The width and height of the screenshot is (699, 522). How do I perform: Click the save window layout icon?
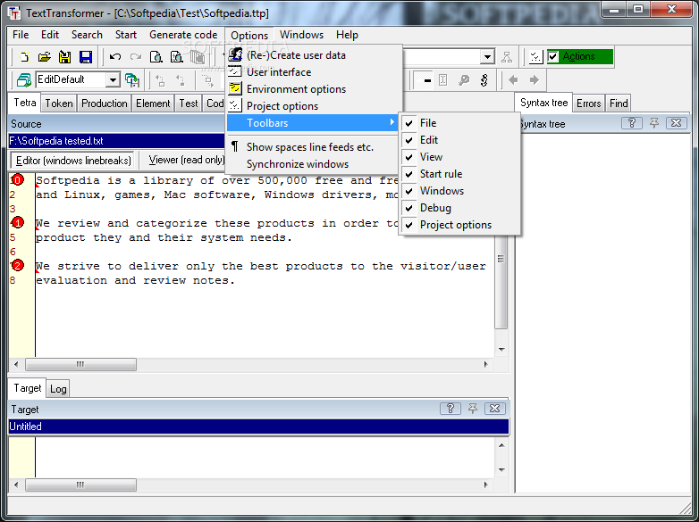coord(132,80)
